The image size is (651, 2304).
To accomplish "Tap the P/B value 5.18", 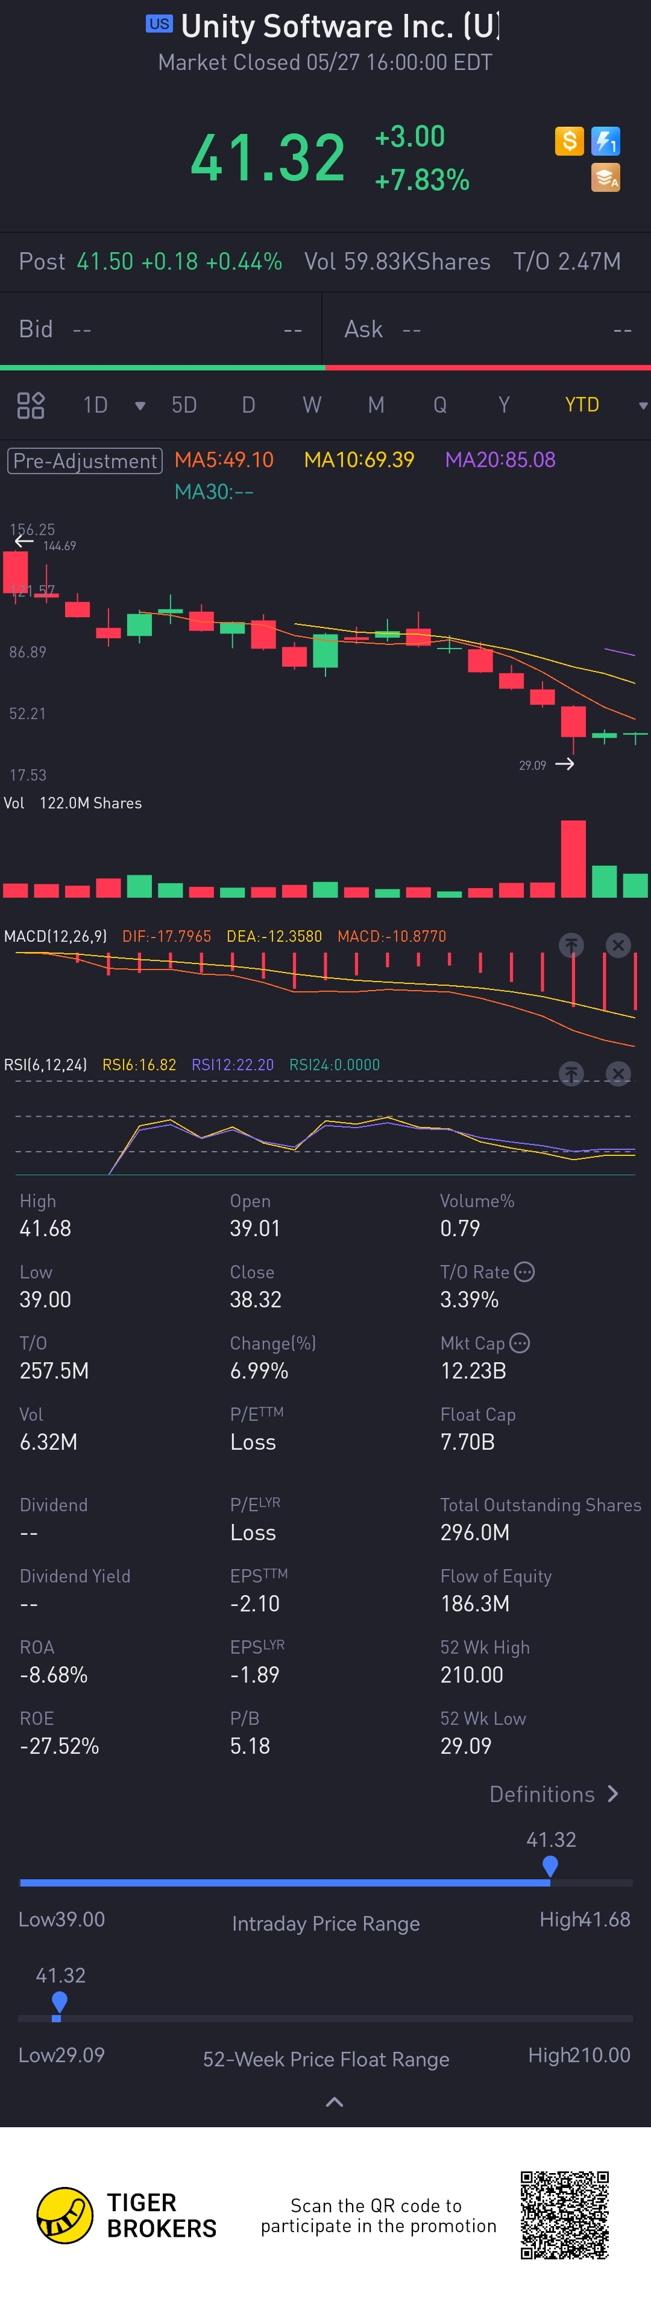I will (x=250, y=1746).
